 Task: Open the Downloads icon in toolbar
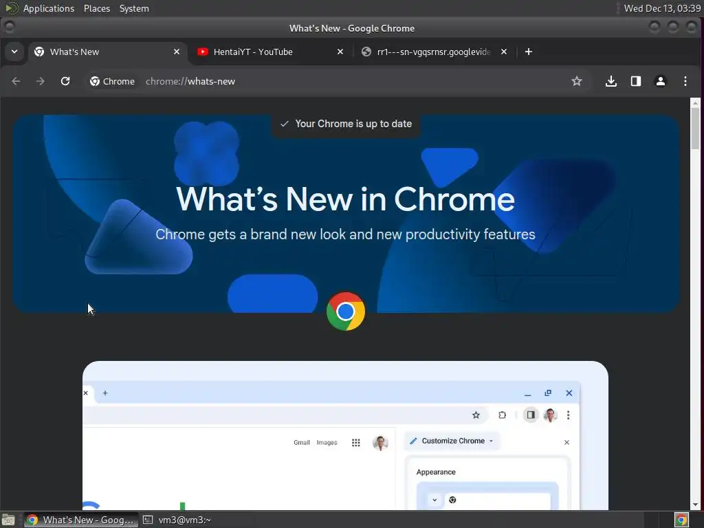click(611, 81)
